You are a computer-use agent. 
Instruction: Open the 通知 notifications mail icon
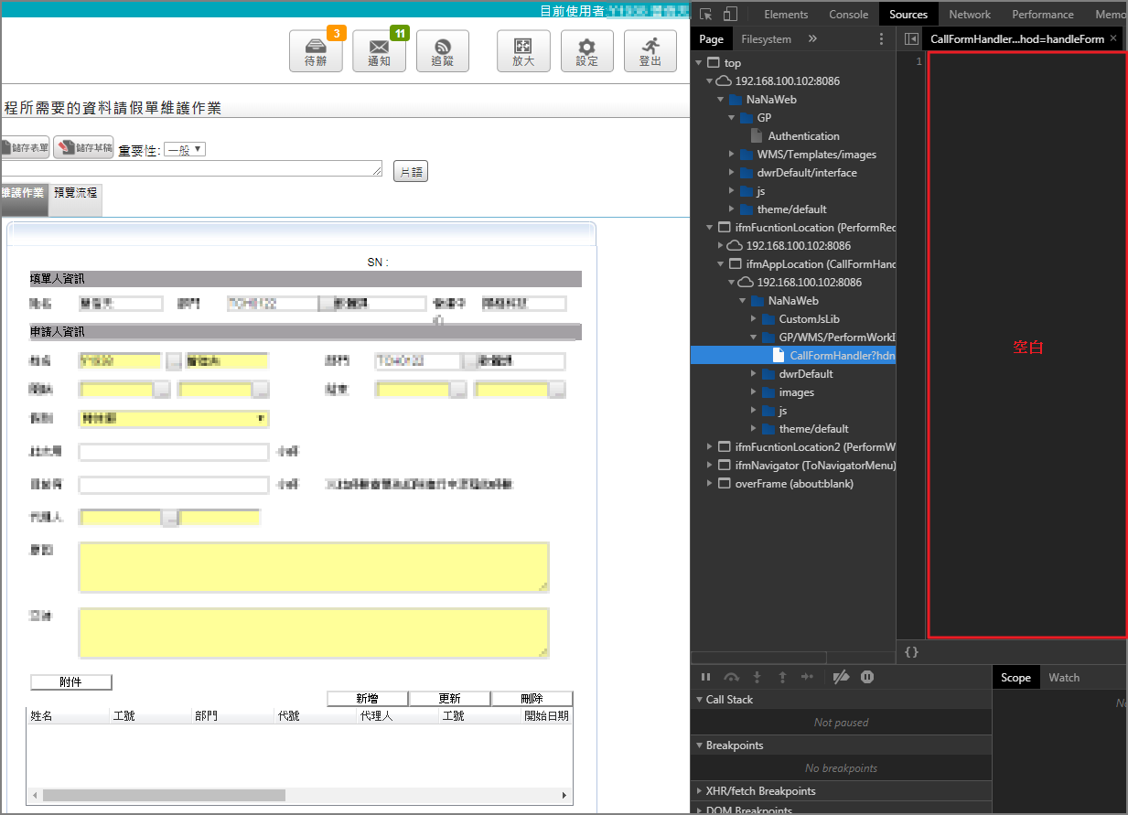click(x=379, y=51)
